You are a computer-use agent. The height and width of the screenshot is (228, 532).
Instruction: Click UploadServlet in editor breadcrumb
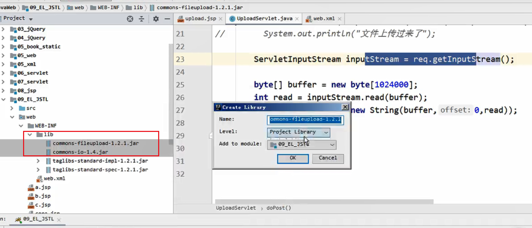(x=236, y=208)
